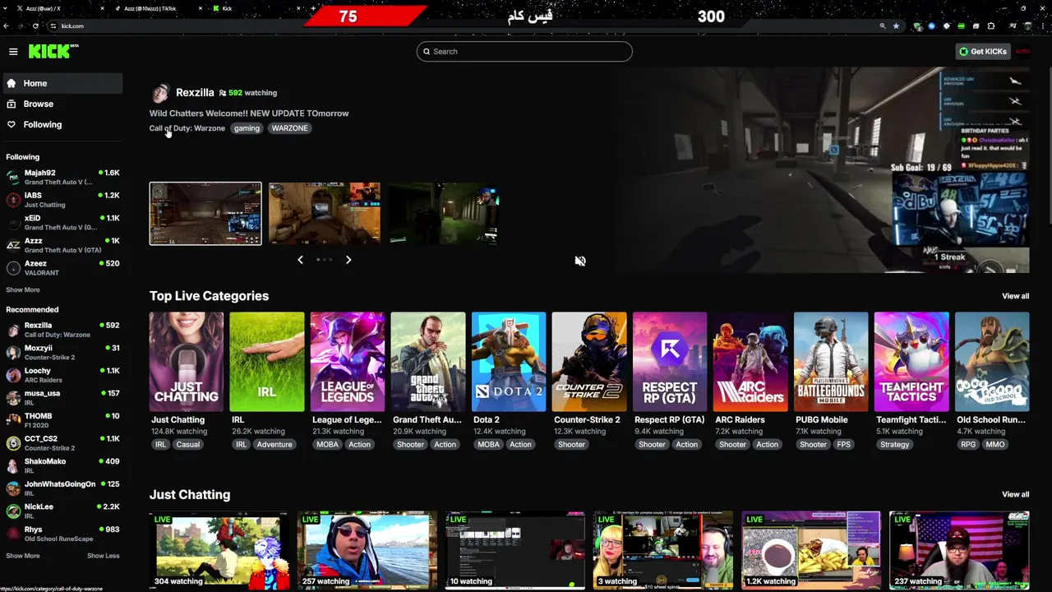Open Grand Theft Auto category cover
The height and width of the screenshot is (592, 1052).
tap(428, 362)
